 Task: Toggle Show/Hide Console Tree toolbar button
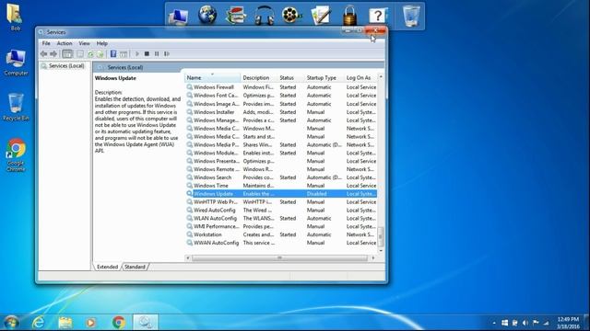67,54
